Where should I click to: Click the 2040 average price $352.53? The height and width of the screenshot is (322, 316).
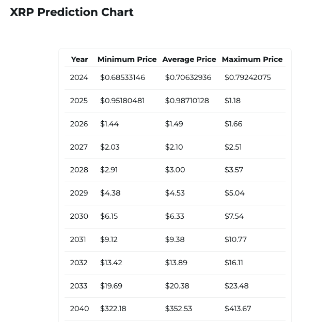tap(179, 309)
